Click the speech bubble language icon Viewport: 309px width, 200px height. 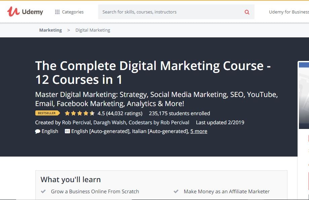click(x=37, y=131)
